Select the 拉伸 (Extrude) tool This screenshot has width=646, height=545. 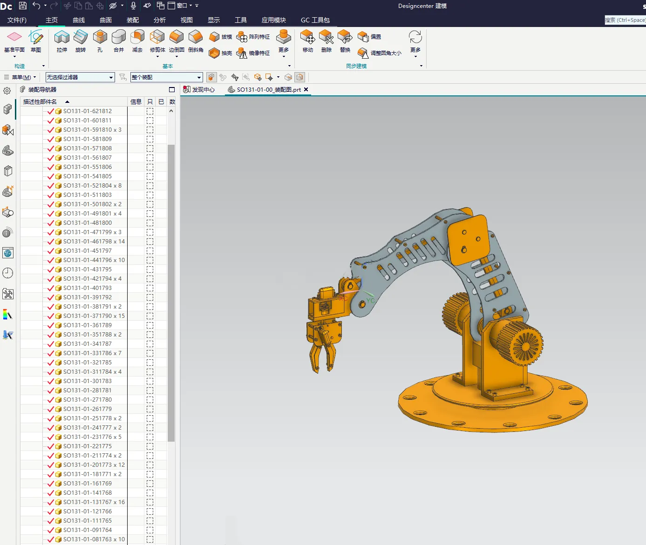[x=62, y=41]
